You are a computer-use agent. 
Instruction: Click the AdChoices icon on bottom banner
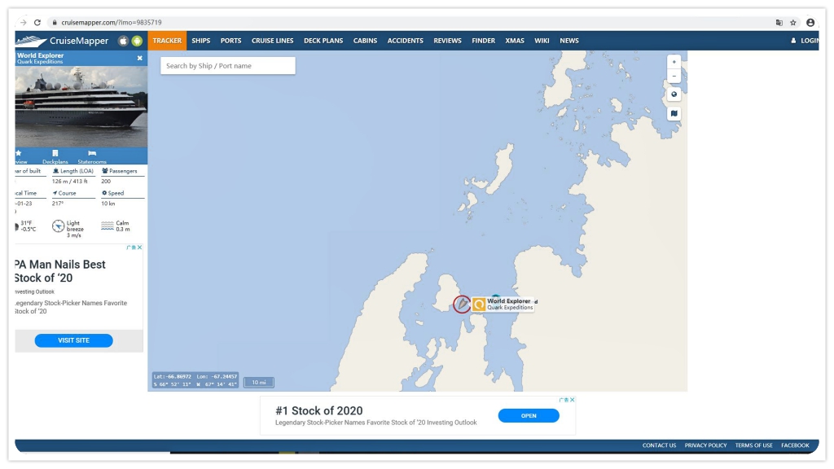[x=563, y=400]
